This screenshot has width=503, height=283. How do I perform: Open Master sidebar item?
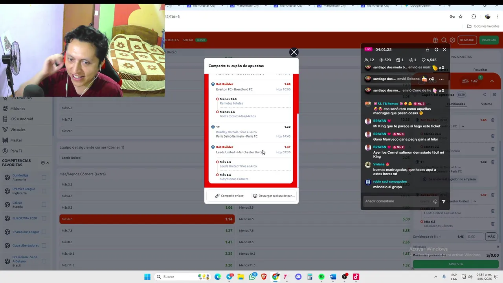click(16, 140)
